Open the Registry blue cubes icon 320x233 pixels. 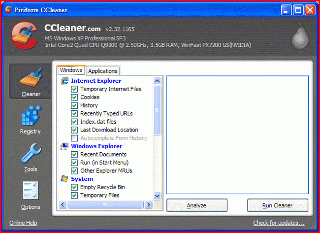(31, 115)
